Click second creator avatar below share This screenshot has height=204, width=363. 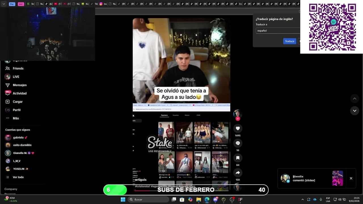tap(238, 187)
